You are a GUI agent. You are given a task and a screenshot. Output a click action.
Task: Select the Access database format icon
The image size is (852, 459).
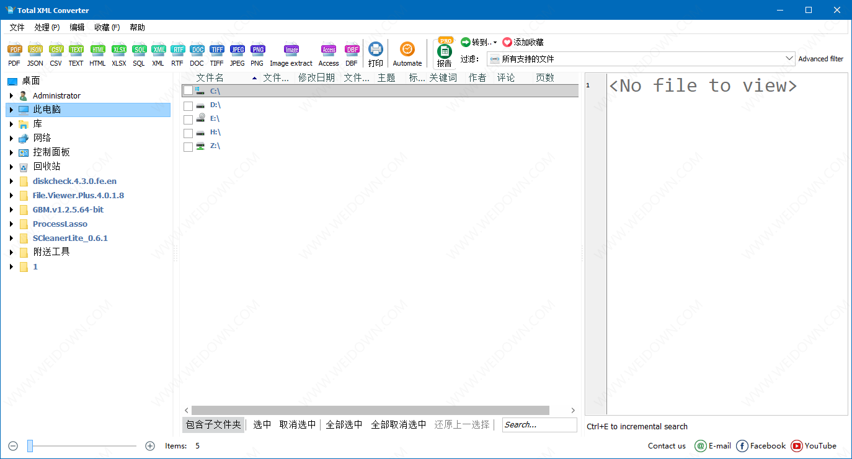[x=329, y=50]
